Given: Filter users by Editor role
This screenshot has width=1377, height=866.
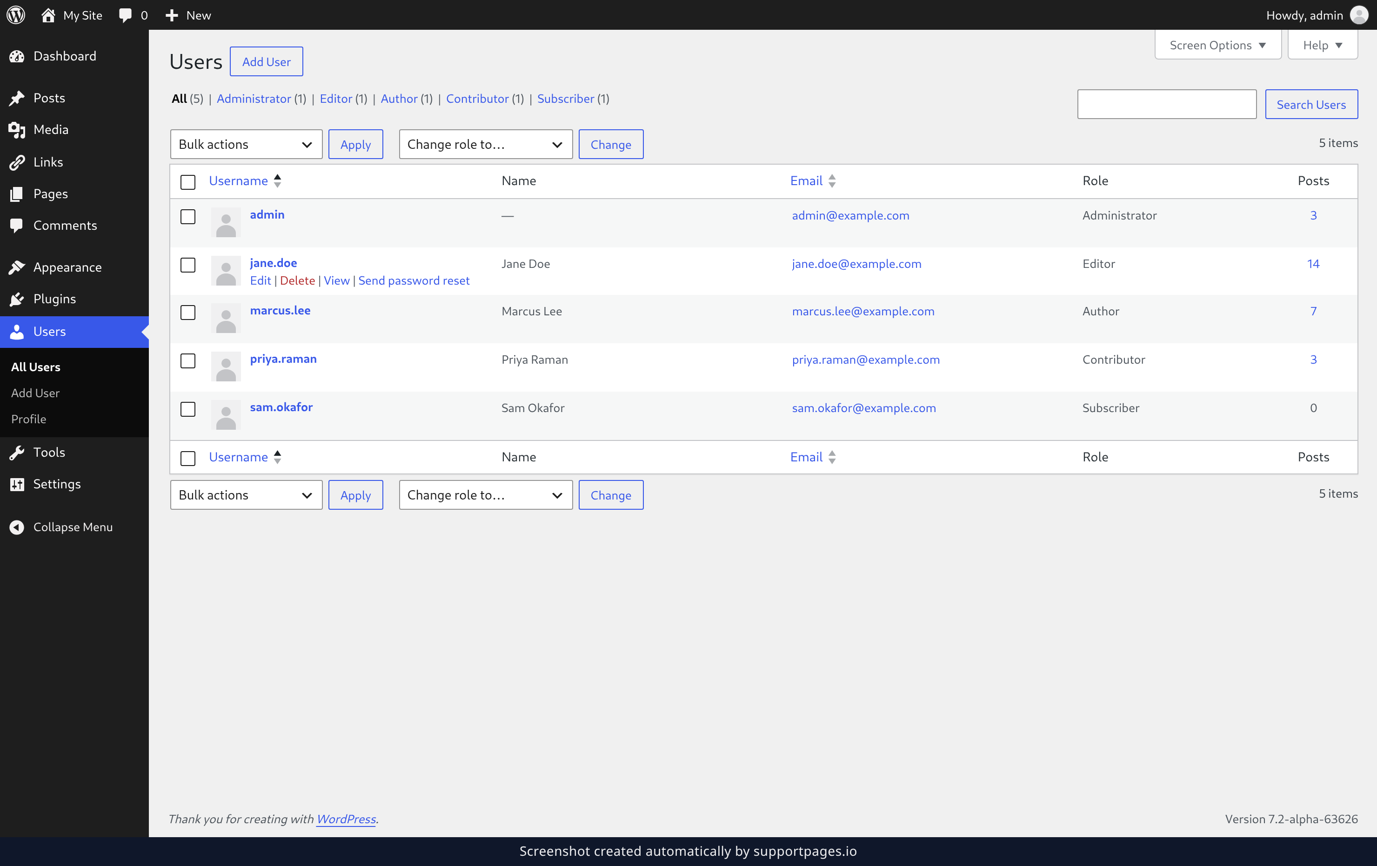Looking at the screenshot, I should [336, 98].
